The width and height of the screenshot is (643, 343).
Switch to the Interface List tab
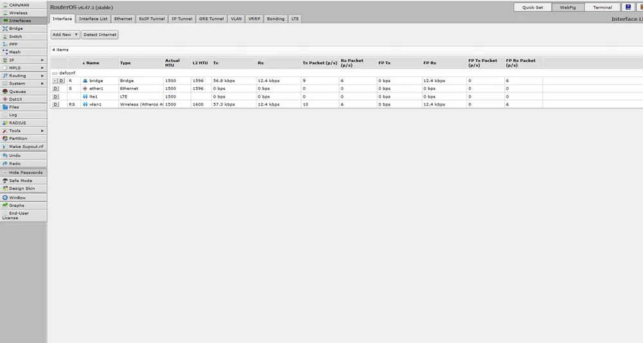tap(93, 19)
